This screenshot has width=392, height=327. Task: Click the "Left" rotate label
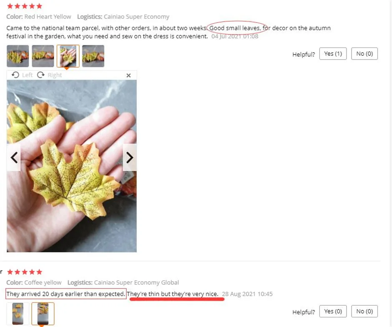click(x=27, y=75)
